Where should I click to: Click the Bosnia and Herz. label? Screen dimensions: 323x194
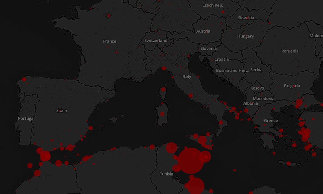(232, 70)
